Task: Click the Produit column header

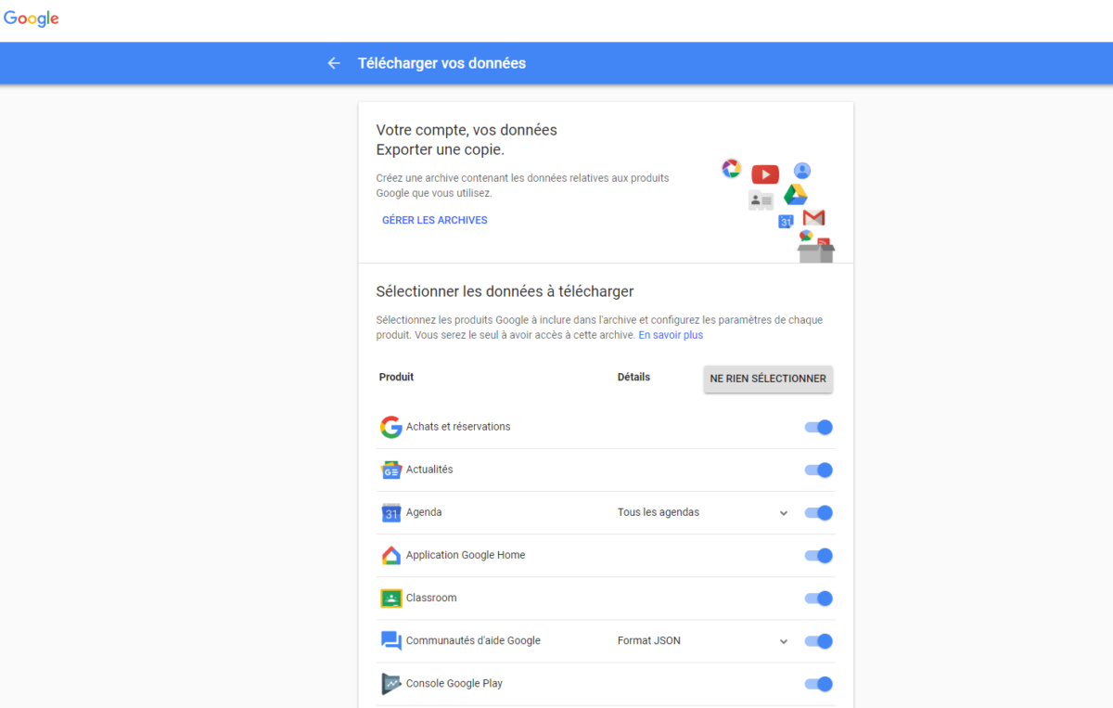Action: point(396,377)
